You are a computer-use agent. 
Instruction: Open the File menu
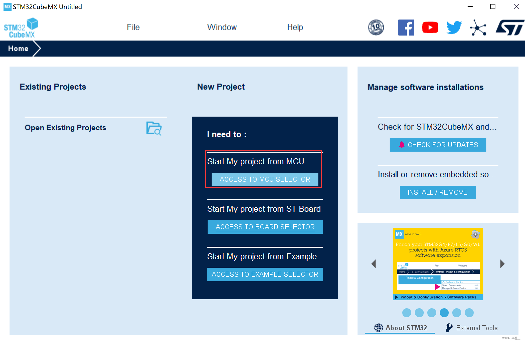pos(133,27)
